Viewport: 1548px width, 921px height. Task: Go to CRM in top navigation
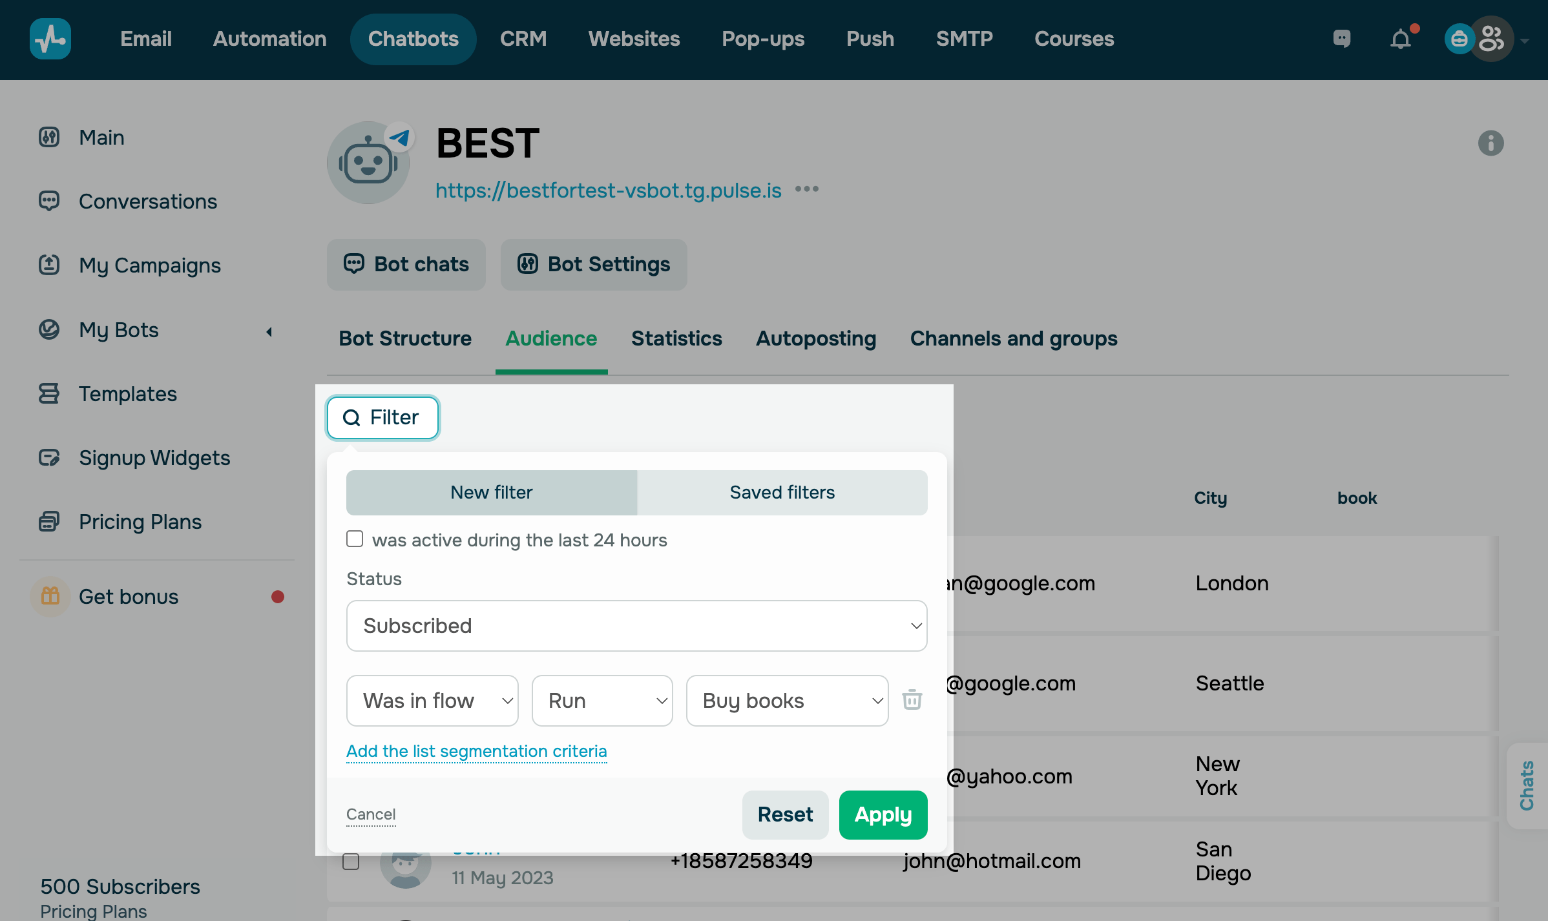pyautogui.click(x=523, y=39)
